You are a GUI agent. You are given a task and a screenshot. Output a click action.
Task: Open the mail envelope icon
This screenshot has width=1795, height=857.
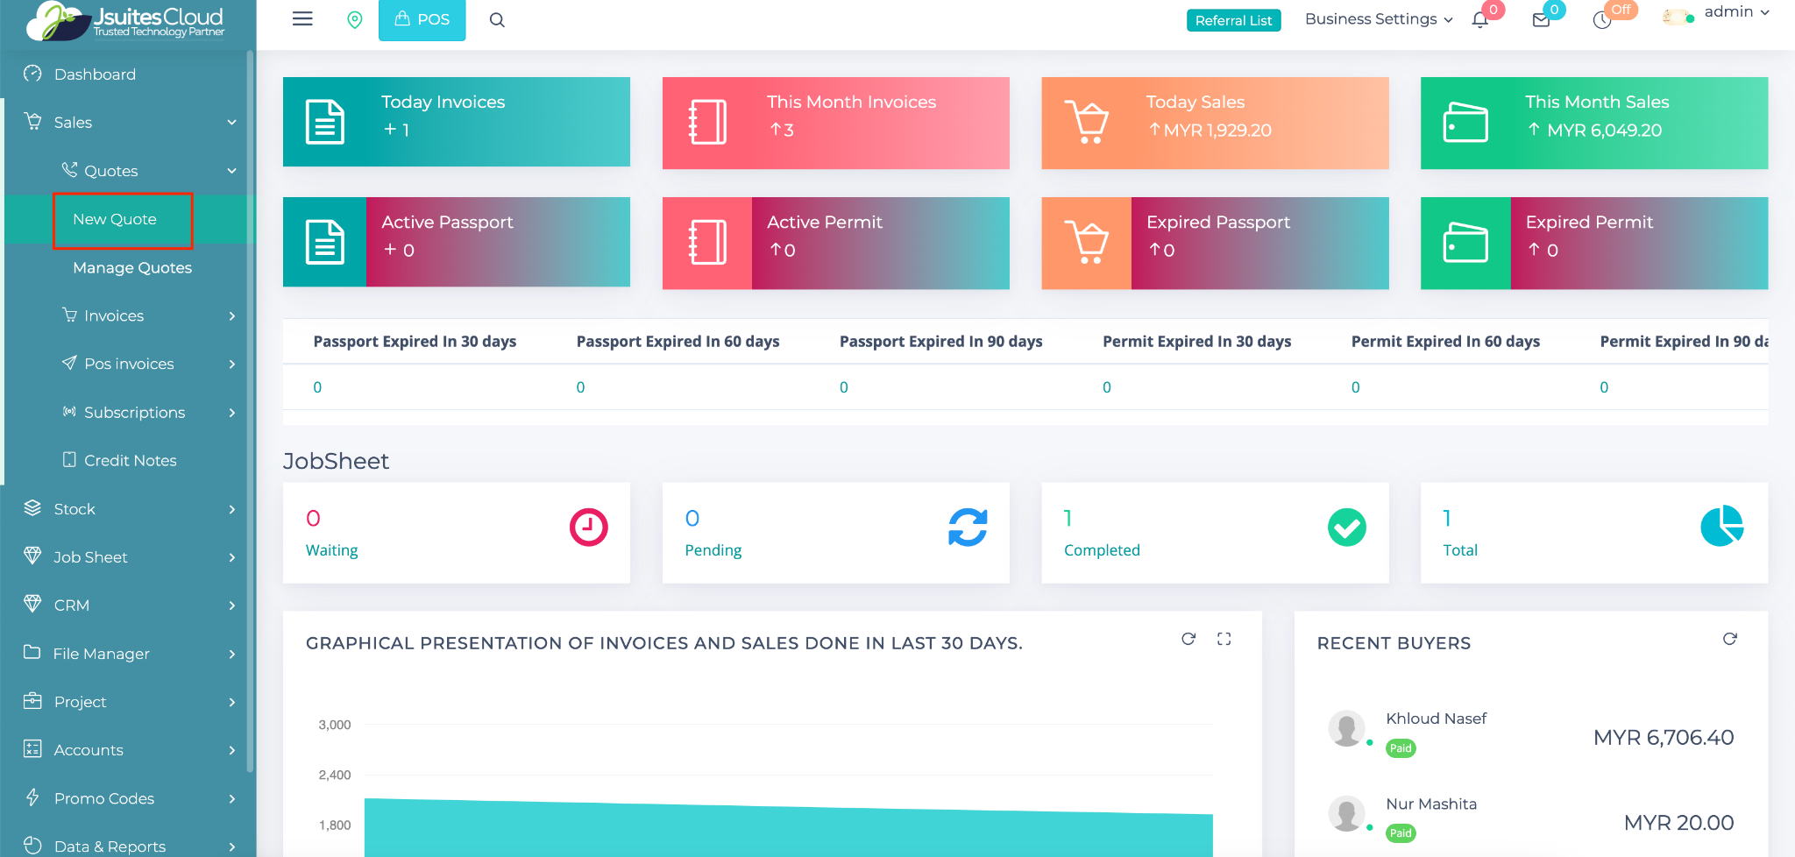point(1541,20)
